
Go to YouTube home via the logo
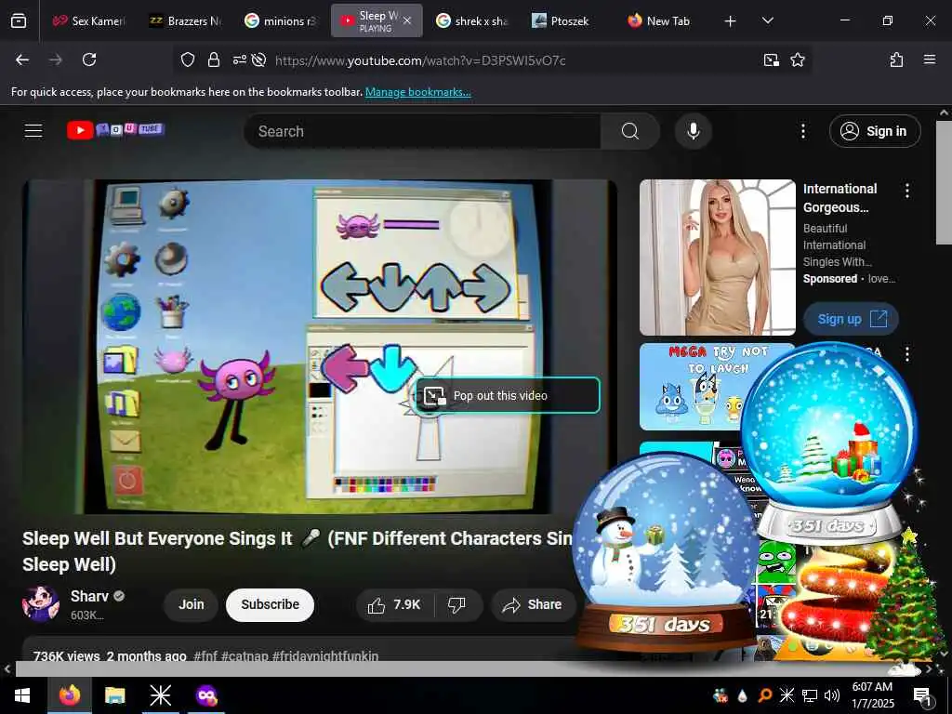tap(115, 130)
